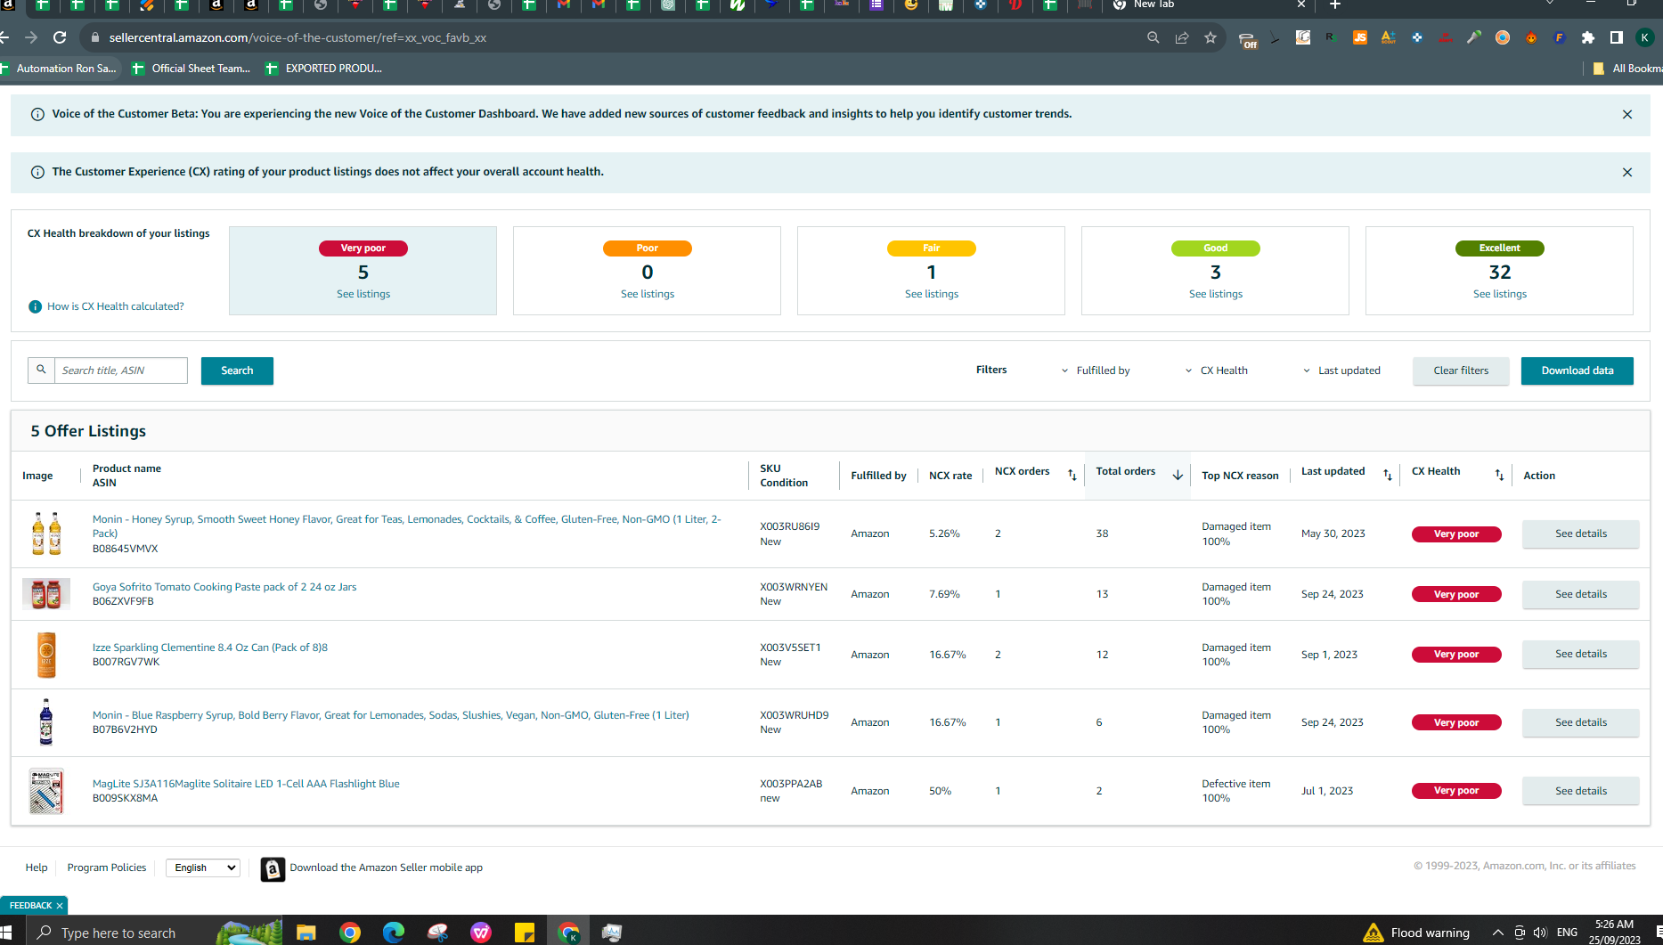See details for Goya Sofrito row

click(1581, 594)
